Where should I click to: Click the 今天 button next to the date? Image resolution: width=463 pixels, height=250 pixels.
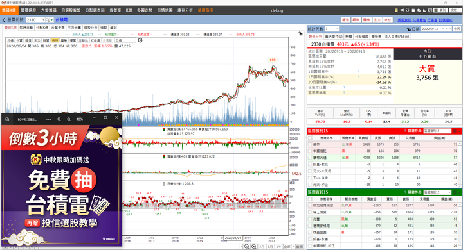457,29
